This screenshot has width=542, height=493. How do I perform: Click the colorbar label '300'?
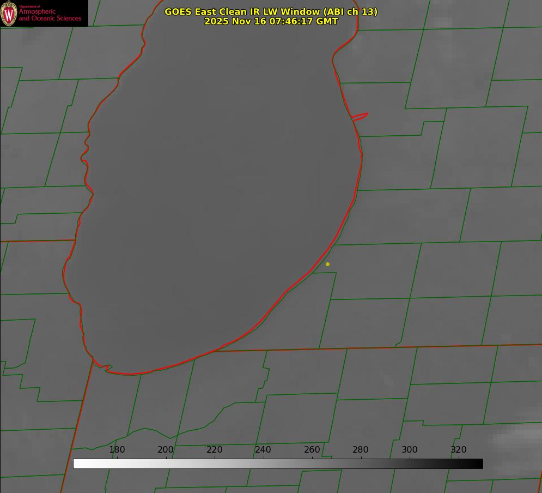tap(410, 449)
